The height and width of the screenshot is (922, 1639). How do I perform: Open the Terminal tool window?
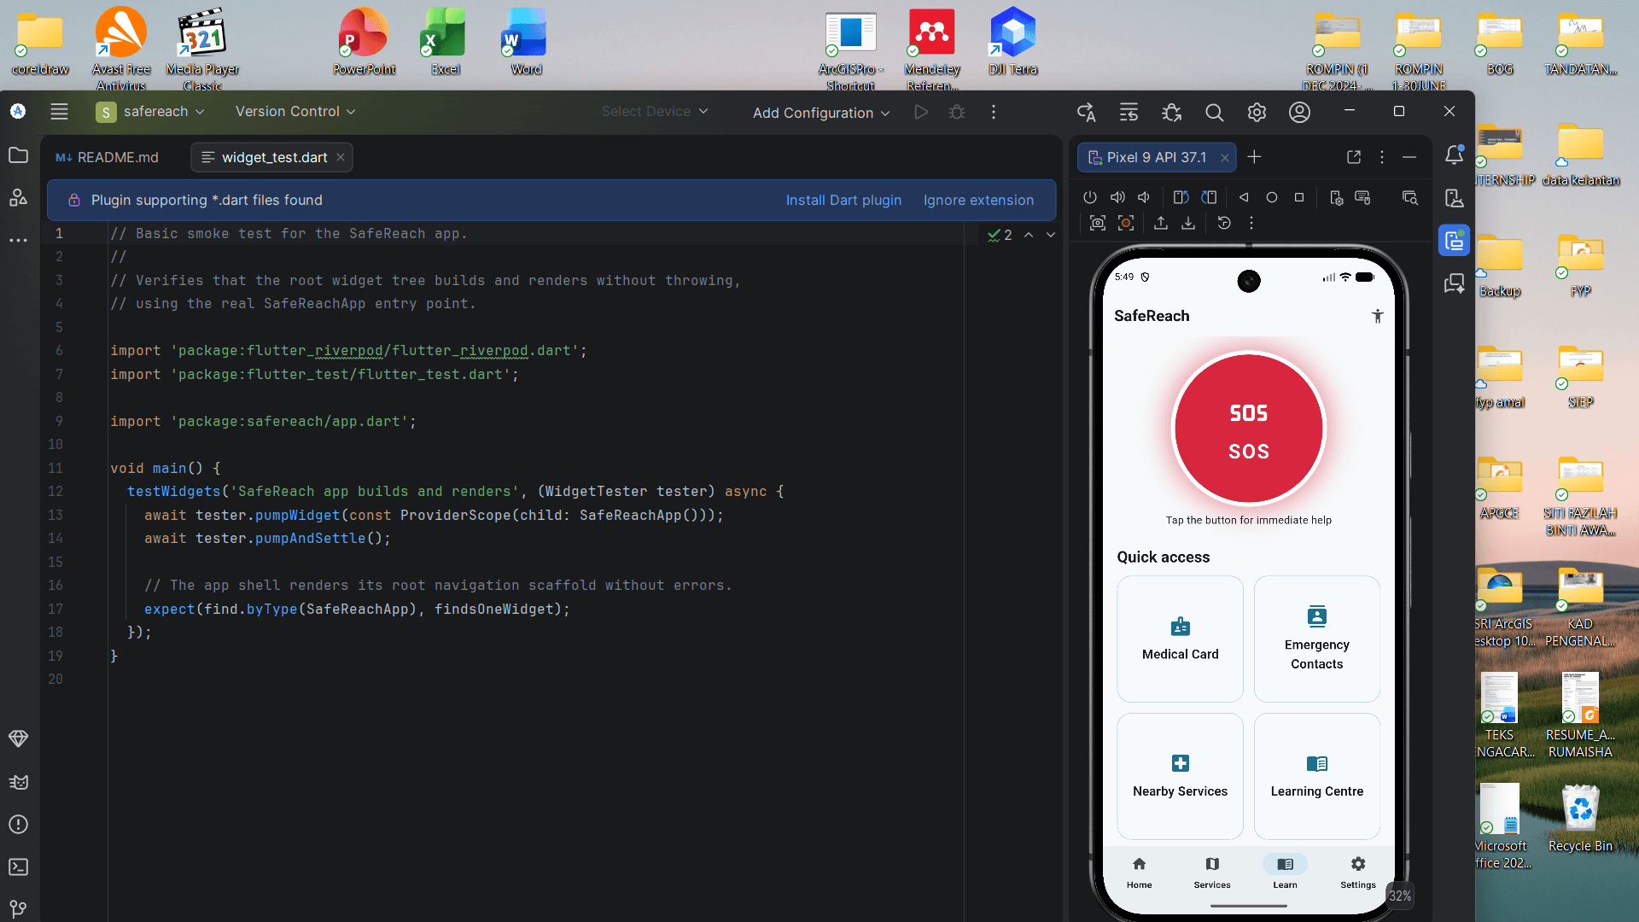coord(18,867)
